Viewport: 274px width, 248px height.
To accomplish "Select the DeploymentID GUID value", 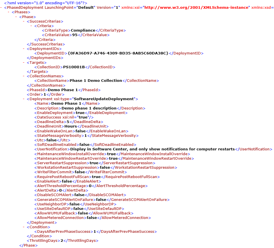I will pyautogui.click(x=118, y=53).
